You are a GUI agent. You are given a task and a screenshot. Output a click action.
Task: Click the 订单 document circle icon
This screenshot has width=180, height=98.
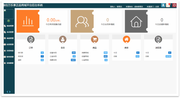[31, 39]
